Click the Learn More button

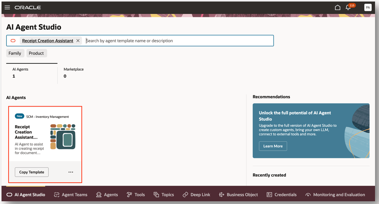(273, 146)
